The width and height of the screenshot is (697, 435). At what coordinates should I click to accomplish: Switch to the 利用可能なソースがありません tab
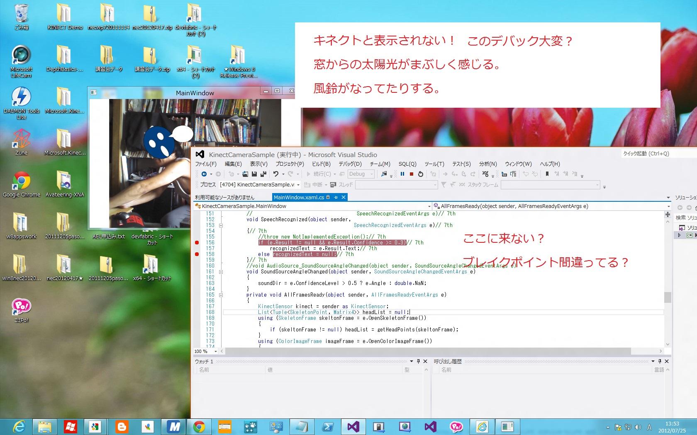[x=224, y=197]
